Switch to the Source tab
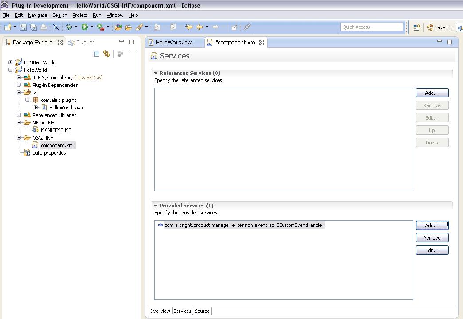 [x=202, y=311]
